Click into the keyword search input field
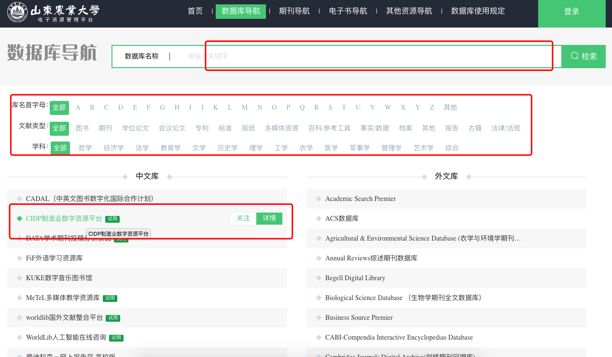The image size is (612, 357). (367, 56)
